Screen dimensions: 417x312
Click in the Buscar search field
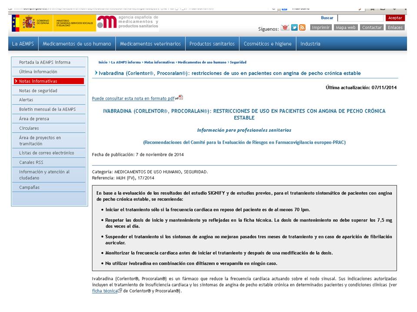coord(361,18)
